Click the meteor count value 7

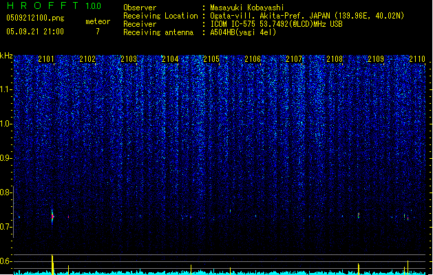click(x=98, y=32)
